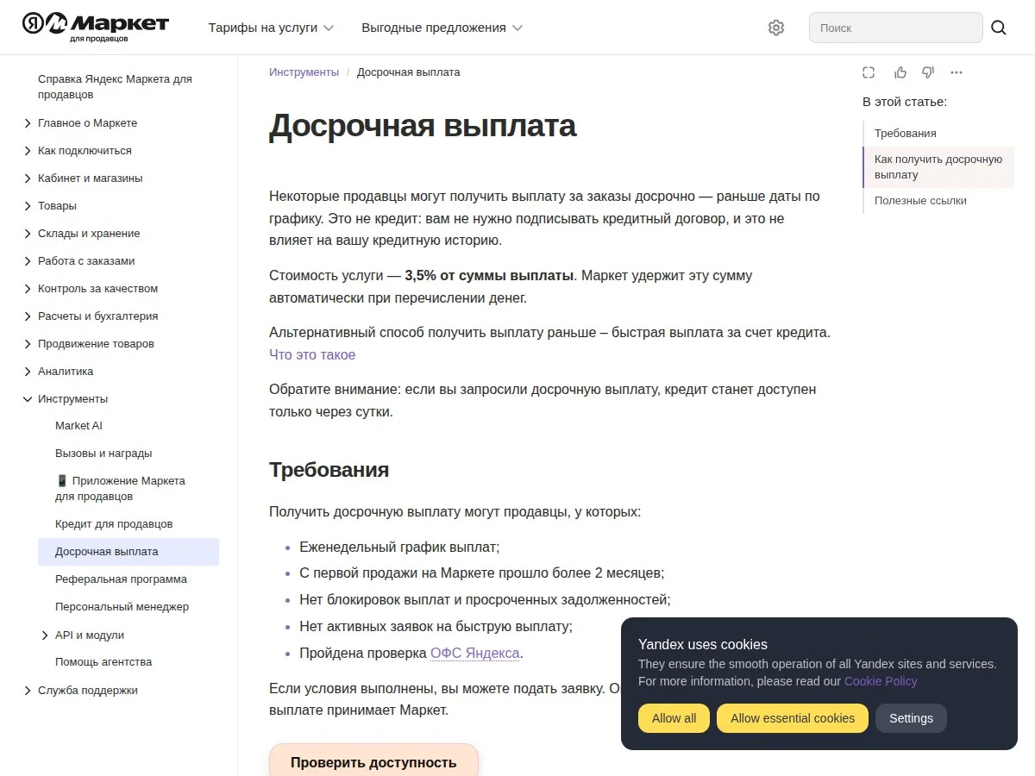Open the ОФС Яндекса link

(x=474, y=653)
